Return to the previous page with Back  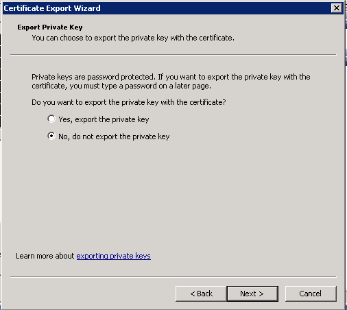[201, 294]
